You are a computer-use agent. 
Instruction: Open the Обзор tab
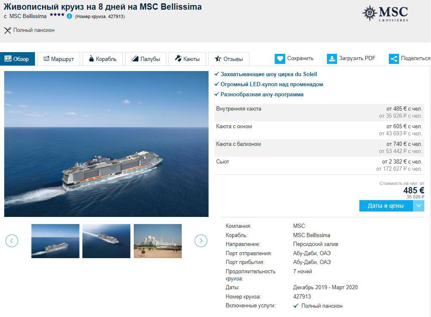(x=17, y=59)
